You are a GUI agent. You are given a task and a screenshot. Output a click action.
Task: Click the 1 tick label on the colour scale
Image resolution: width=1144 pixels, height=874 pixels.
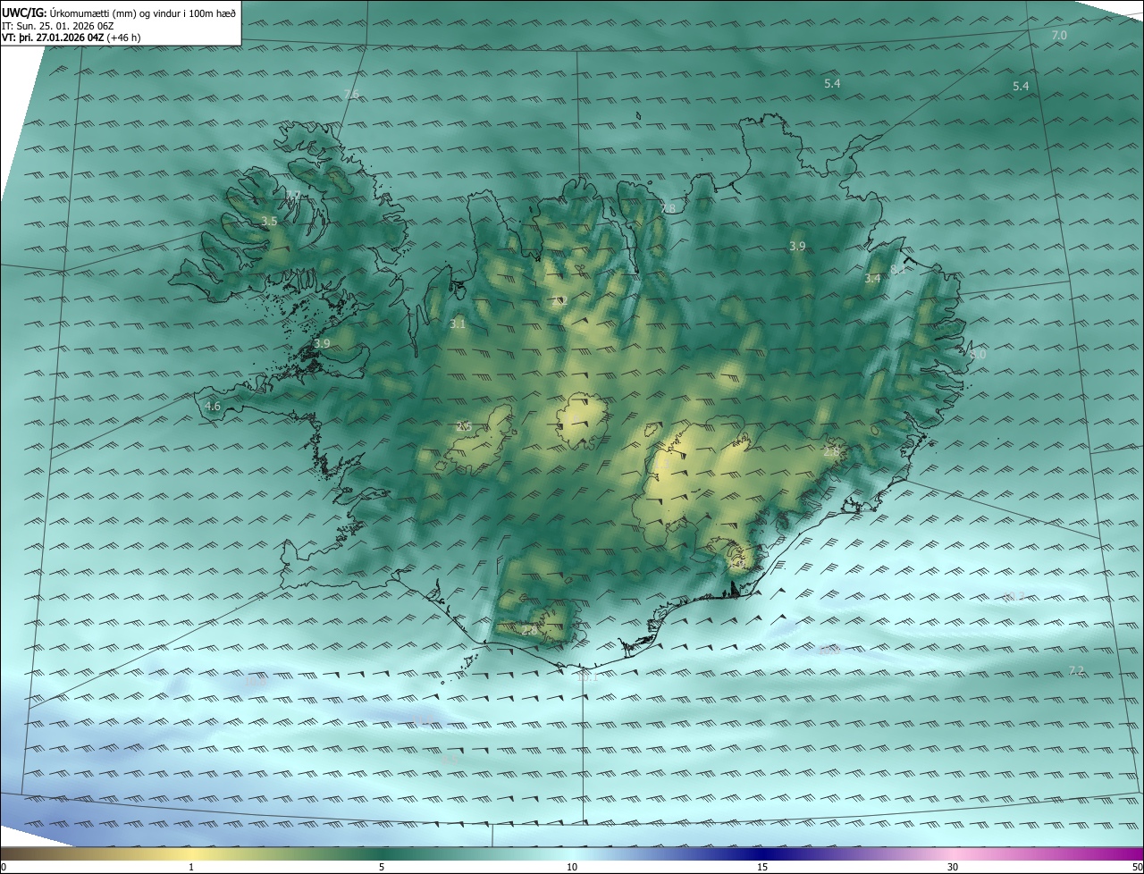[x=191, y=867]
